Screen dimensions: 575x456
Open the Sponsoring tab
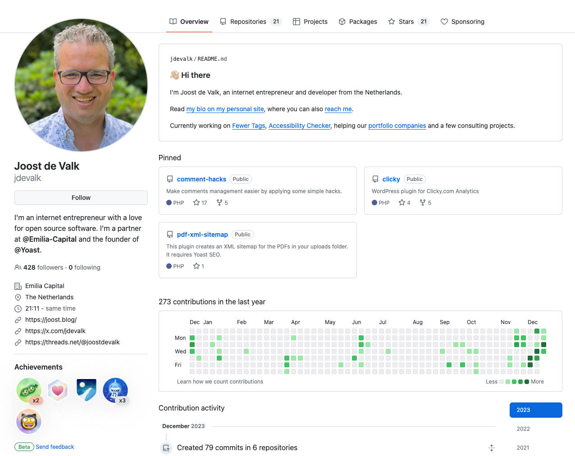coord(463,22)
